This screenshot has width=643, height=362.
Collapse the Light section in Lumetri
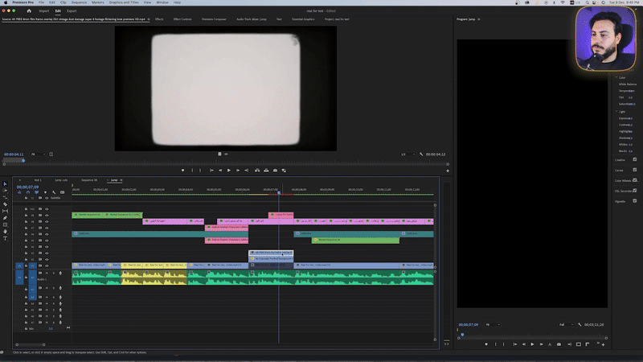click(616, 111)
